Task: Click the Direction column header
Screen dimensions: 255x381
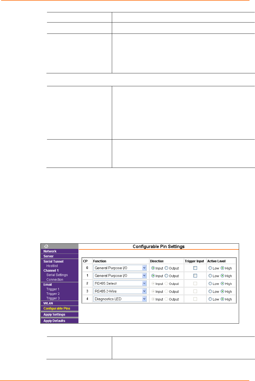Action: [157, 261]
